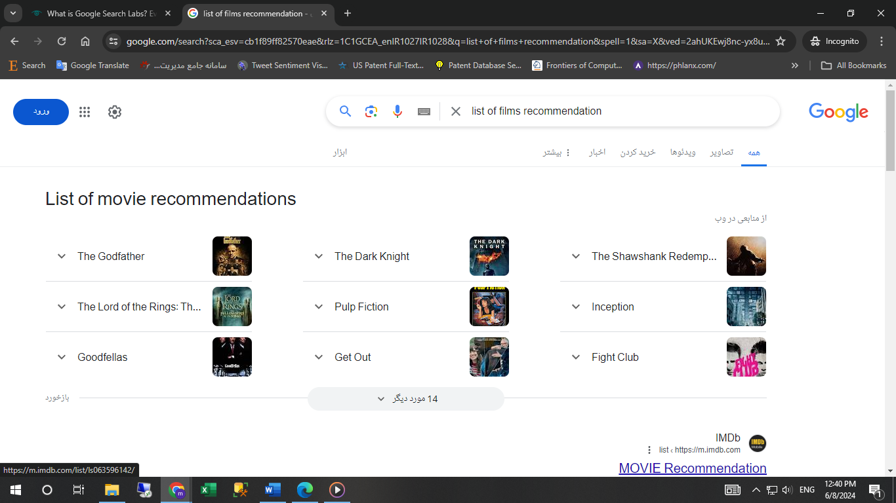896x503 pixels.
Task: Switch to the همه (All) tab
Action: click(x=754, y=152)
